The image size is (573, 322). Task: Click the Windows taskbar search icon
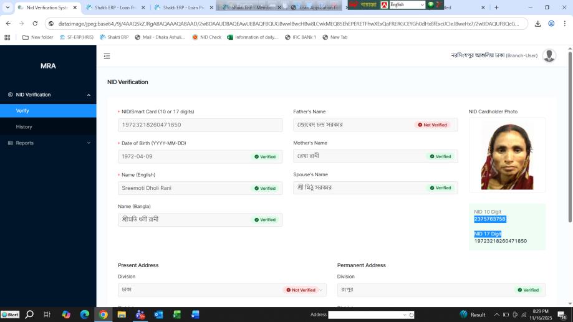[x=29, y=315]
